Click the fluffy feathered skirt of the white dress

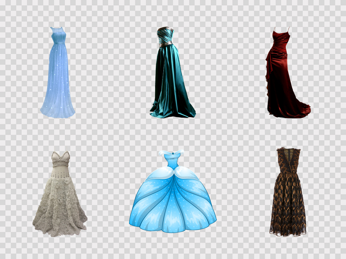60,209
